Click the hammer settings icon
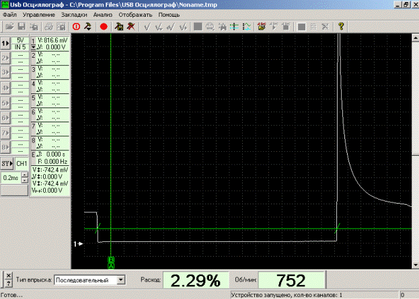 coord(88,26)
